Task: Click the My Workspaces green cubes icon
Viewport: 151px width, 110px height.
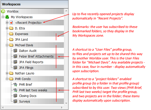Action: [7, 17]
